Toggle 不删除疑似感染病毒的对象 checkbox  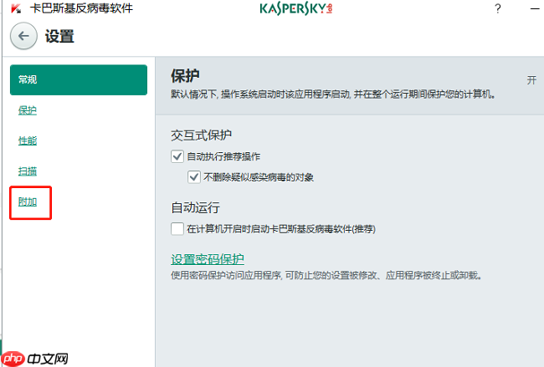pyautogui.click(x=194, y=177)
